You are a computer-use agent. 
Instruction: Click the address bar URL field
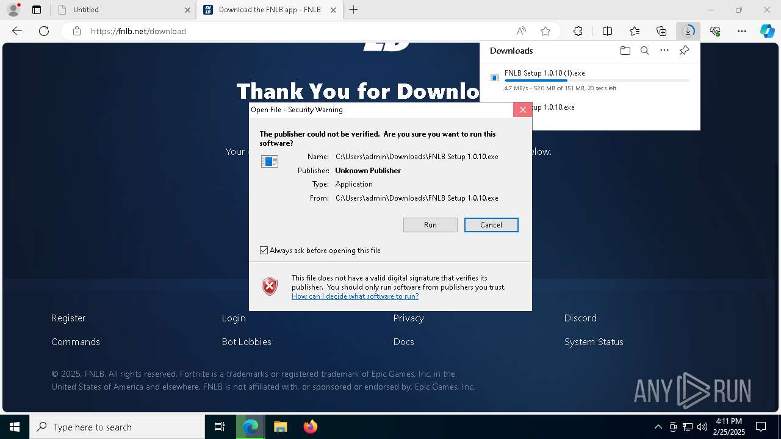(x=299, y=31)
